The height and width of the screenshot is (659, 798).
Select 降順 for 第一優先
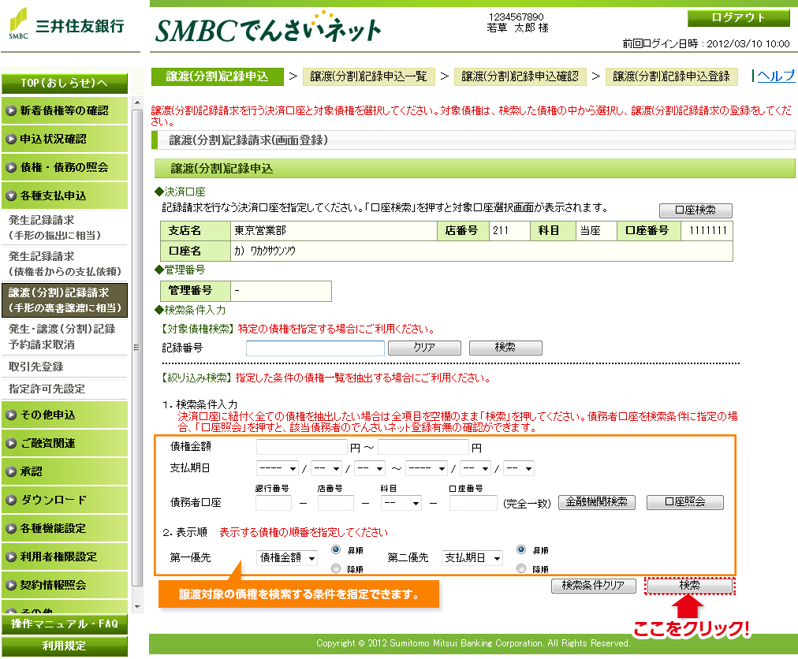(336, 568)
